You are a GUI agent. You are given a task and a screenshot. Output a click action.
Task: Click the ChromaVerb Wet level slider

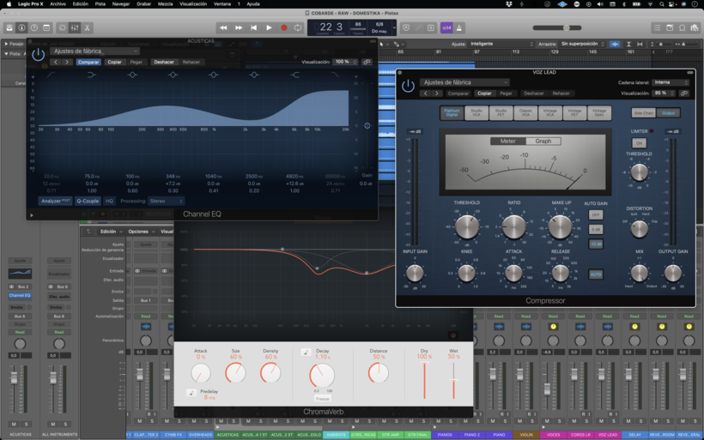click(x=453, y=380)
